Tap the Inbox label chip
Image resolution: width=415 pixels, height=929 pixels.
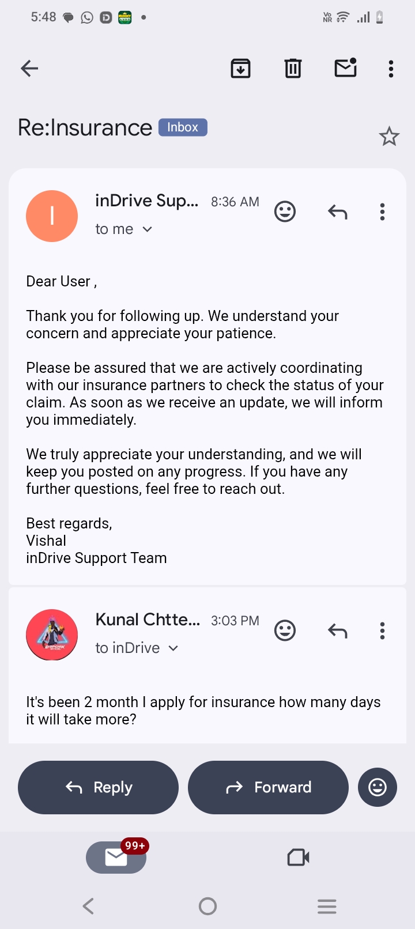[183, 127]
